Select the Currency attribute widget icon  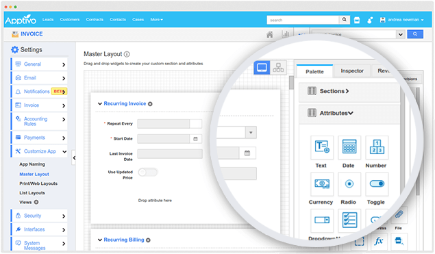click(322, 184)
